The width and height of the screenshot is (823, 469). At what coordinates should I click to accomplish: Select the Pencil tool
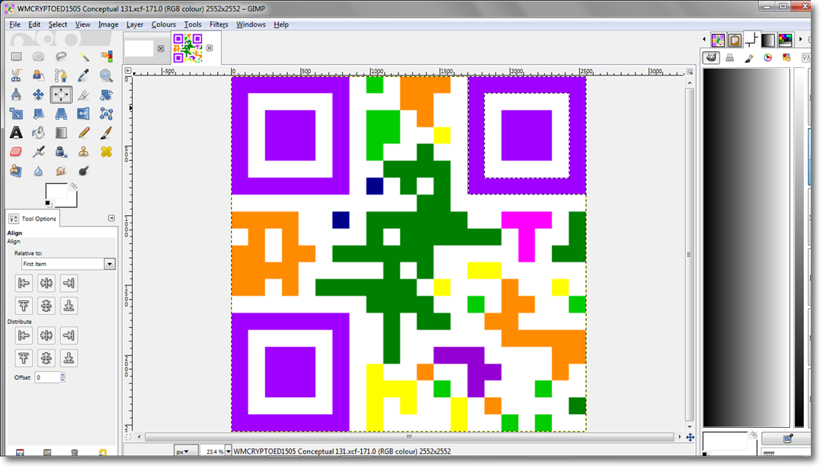84,133
